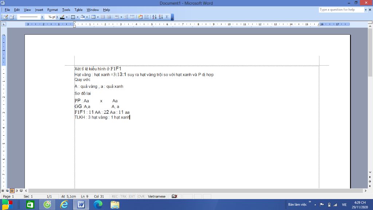Open the Insert menu
The image size is (373, 210).
pos(39,10)
